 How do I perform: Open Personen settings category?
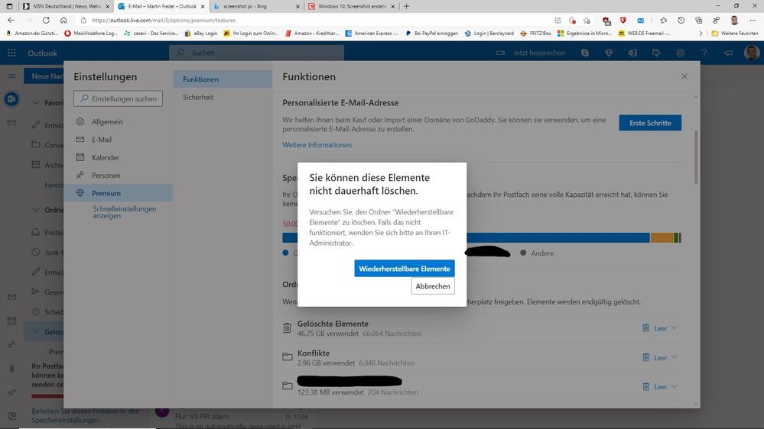(118, 176)
